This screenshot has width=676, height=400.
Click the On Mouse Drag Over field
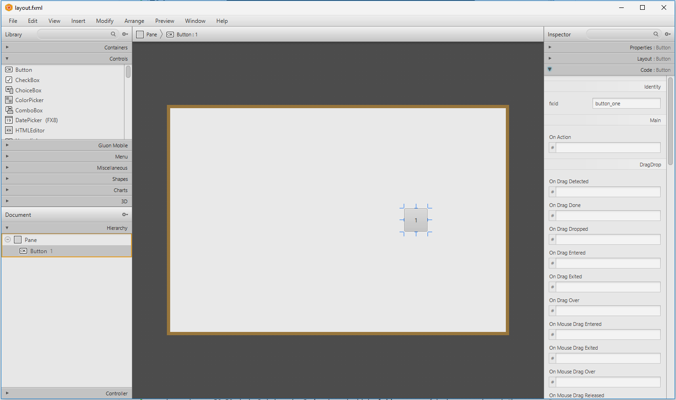[x=608, y=382]
